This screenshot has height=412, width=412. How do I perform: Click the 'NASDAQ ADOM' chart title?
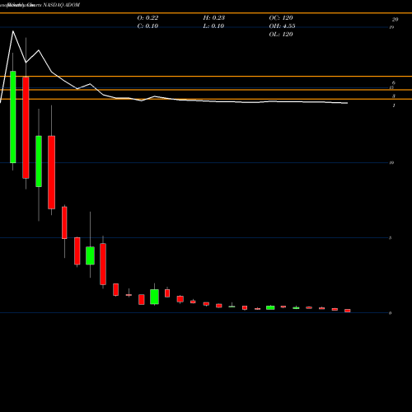pos(62,5)
